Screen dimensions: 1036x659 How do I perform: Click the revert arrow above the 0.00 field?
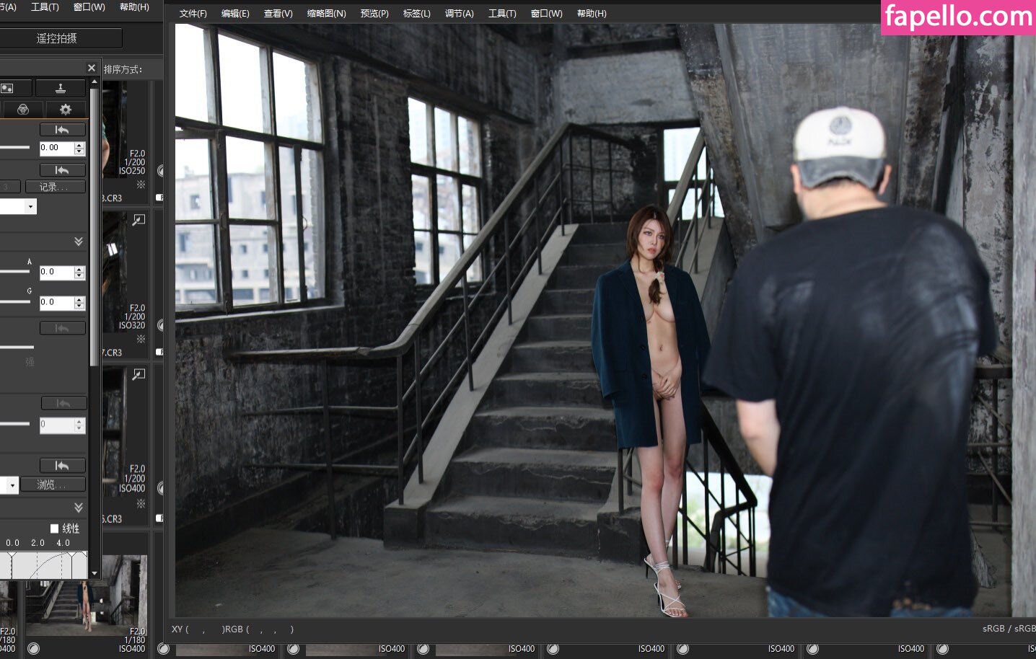[63, 130]
